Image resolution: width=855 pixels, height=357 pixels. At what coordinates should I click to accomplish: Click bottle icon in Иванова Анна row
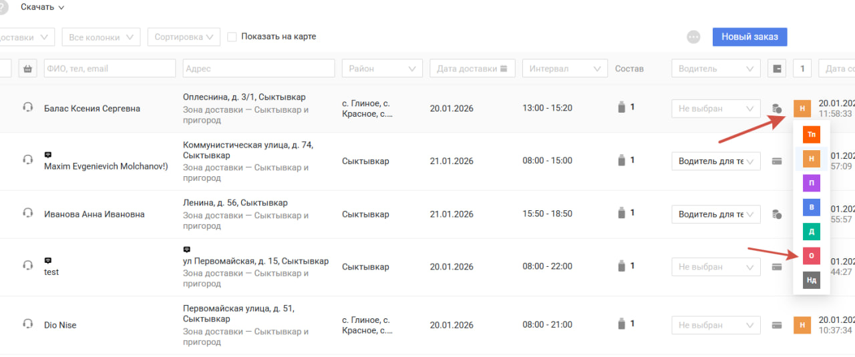tap(623, 214)
